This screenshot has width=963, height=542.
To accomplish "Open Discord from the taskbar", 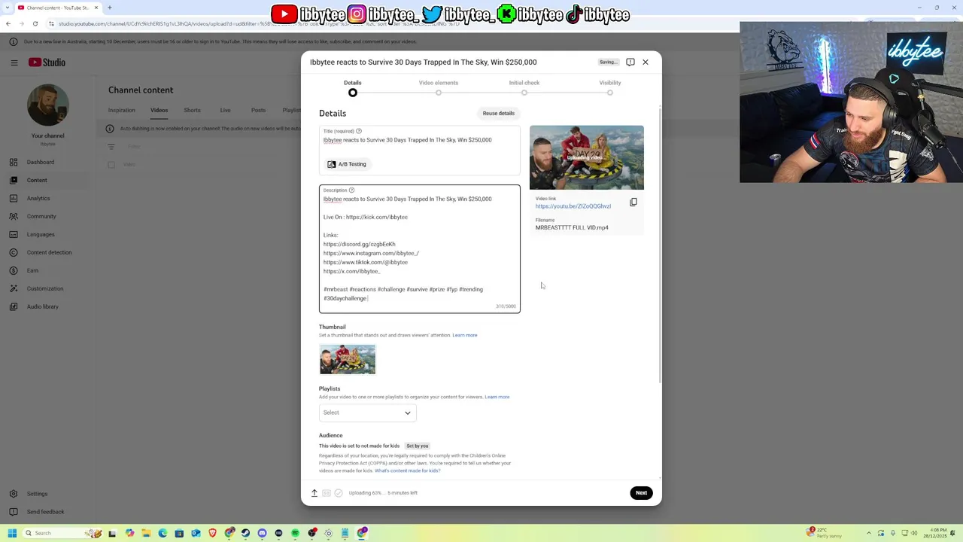I will [262, 533].
